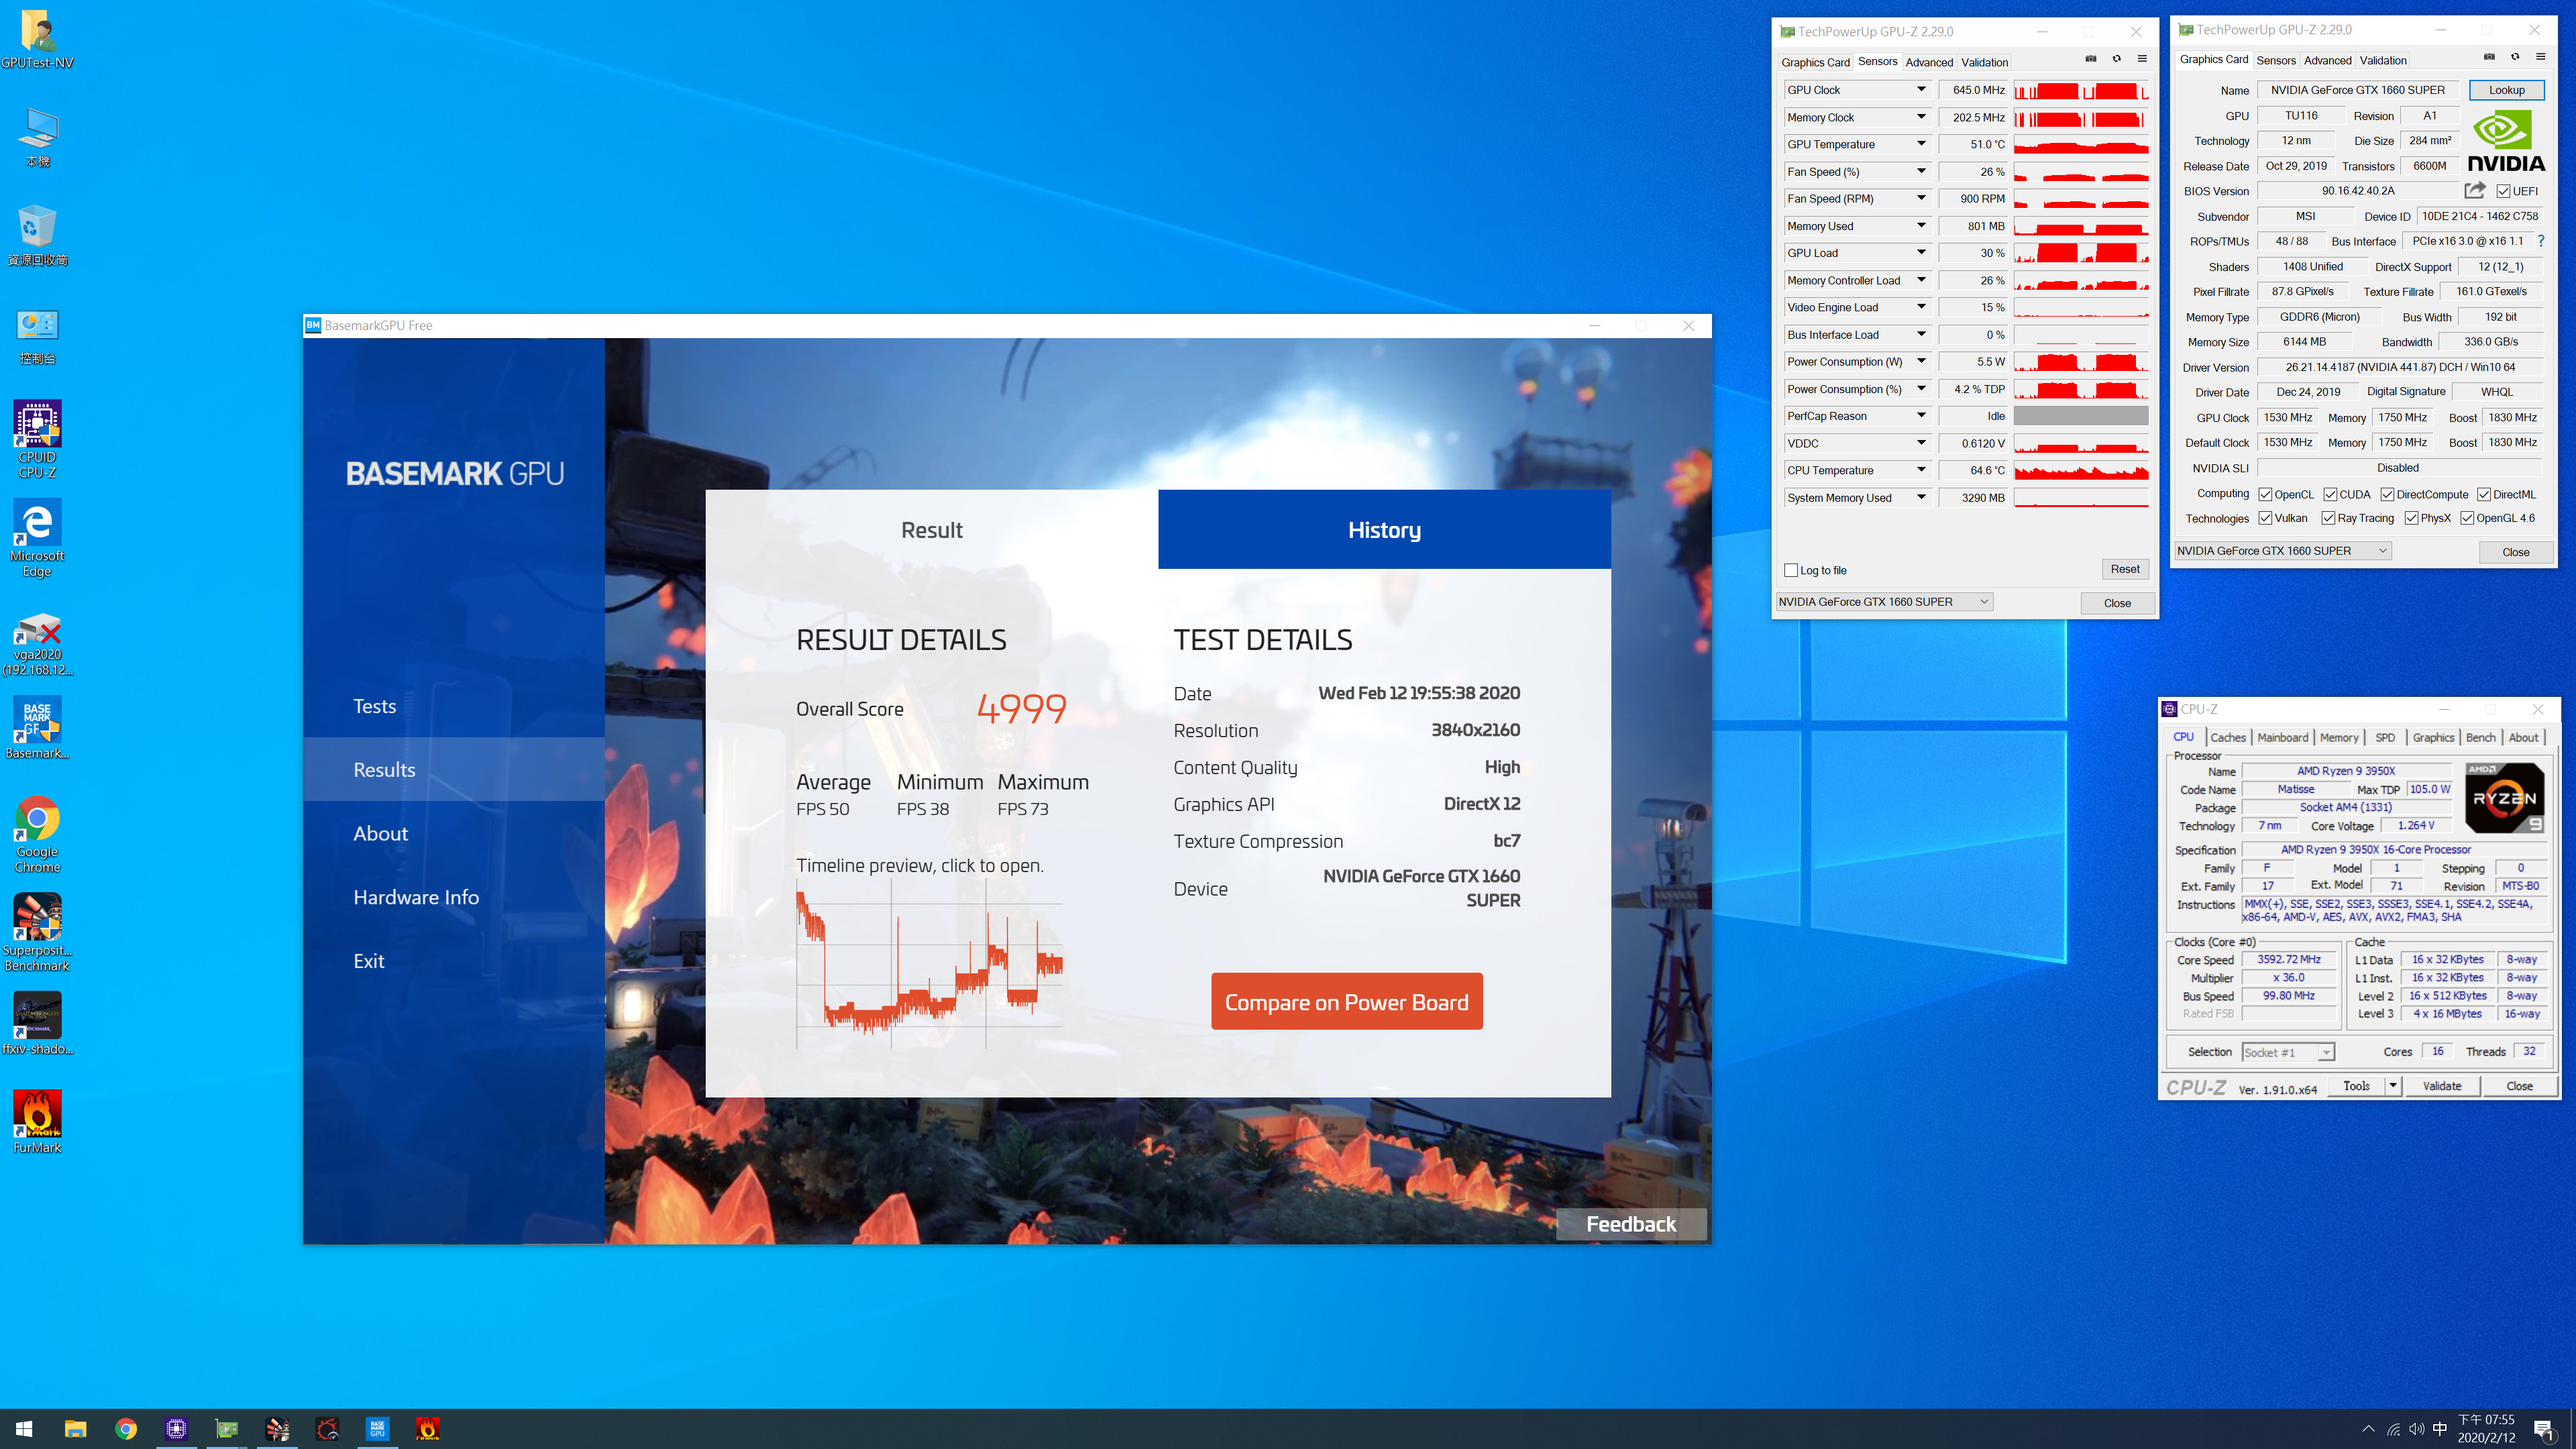This screenshot has width=2576, height=1449.
Task: Click the Feedback button
Action: click(1631, 1224)
